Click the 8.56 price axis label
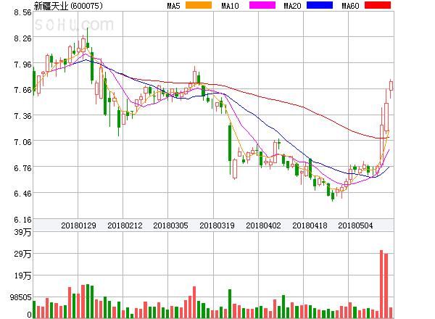 point(22,12)
